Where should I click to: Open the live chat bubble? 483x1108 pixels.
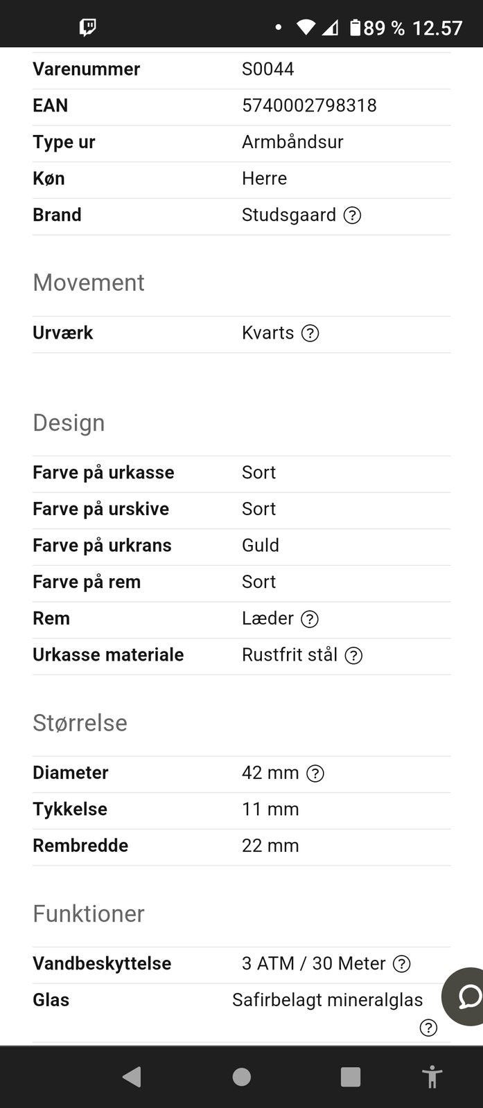pos(467,997)
